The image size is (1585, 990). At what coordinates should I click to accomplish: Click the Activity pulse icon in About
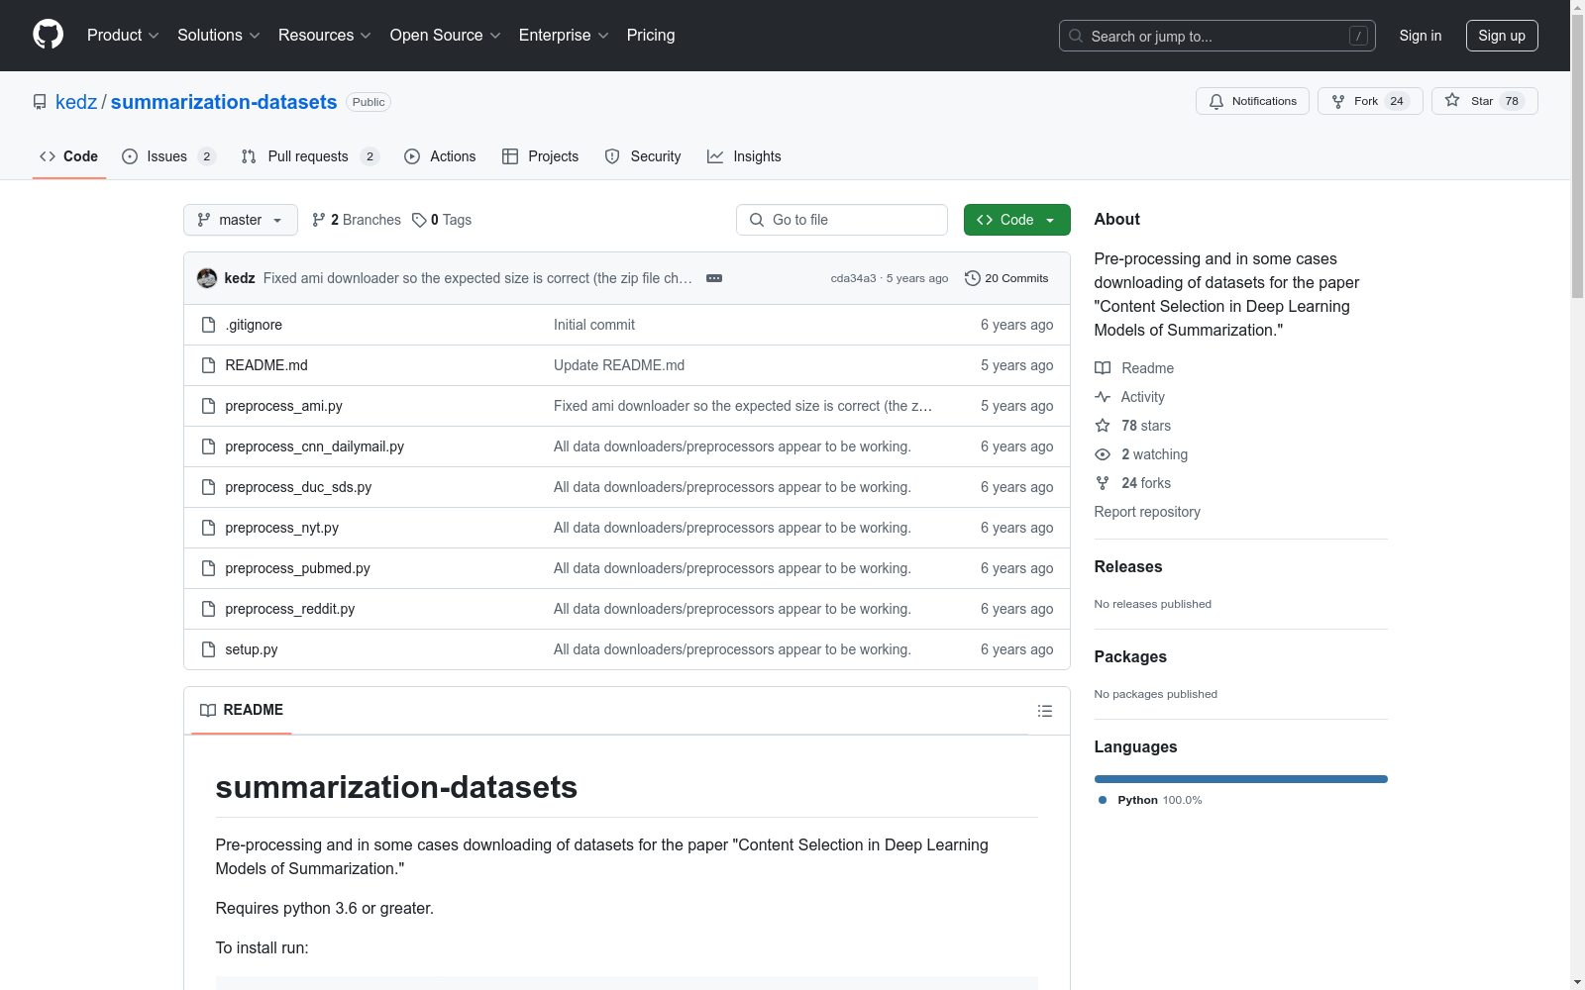[x=1103, y=397]
